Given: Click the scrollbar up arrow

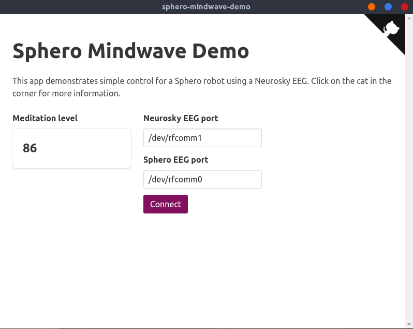Looking at the screenshot, I should click(x=409, y=18).
